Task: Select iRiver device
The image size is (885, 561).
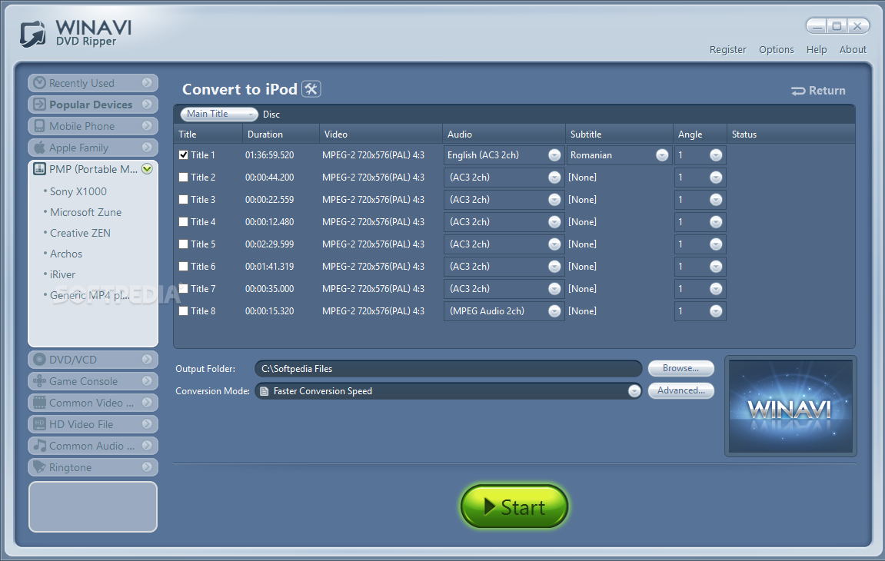Action: click(x=62, y=275)
